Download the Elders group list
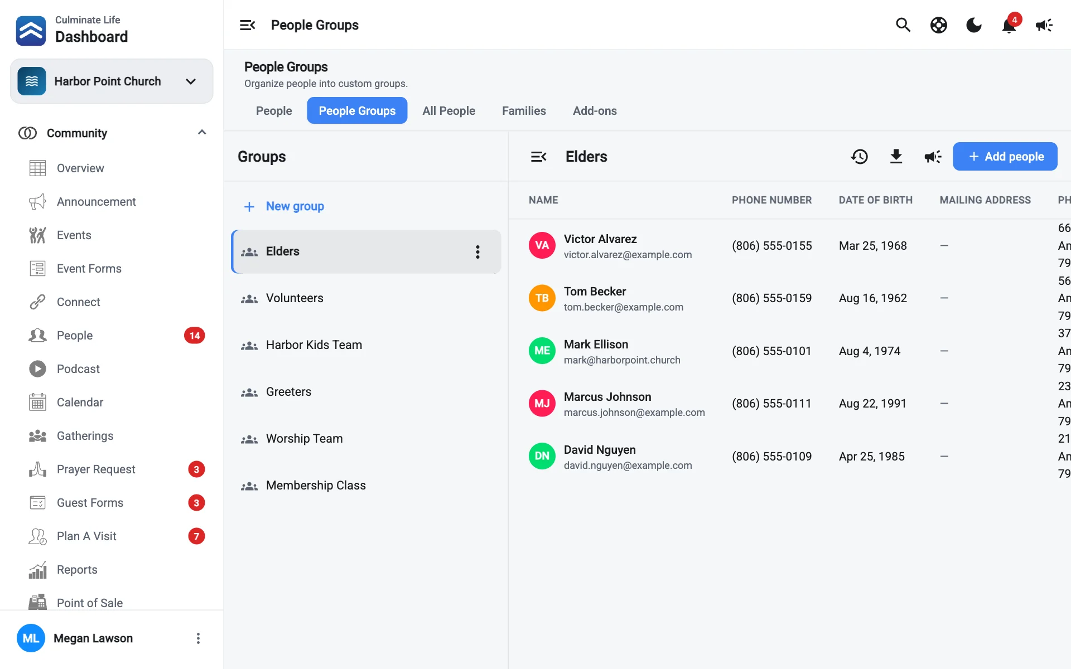 point(896,157)
